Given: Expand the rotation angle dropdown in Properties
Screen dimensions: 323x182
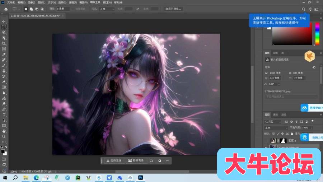Looking at the screenshot, I should [279, 84].
